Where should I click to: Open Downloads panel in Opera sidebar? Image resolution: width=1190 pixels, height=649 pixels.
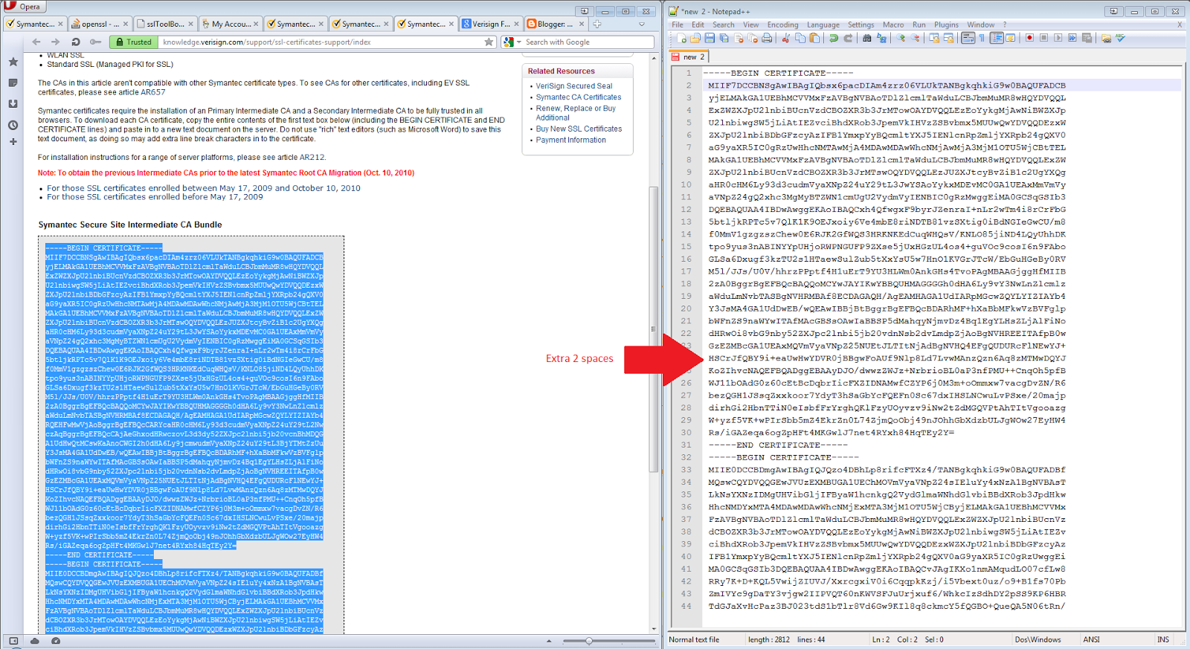(13, 103)
